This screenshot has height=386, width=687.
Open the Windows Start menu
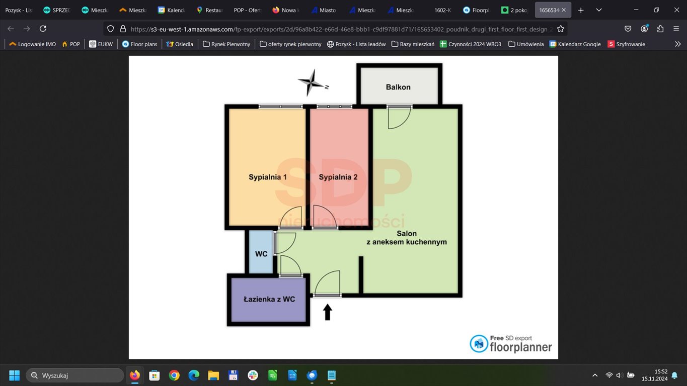(14, 375)
